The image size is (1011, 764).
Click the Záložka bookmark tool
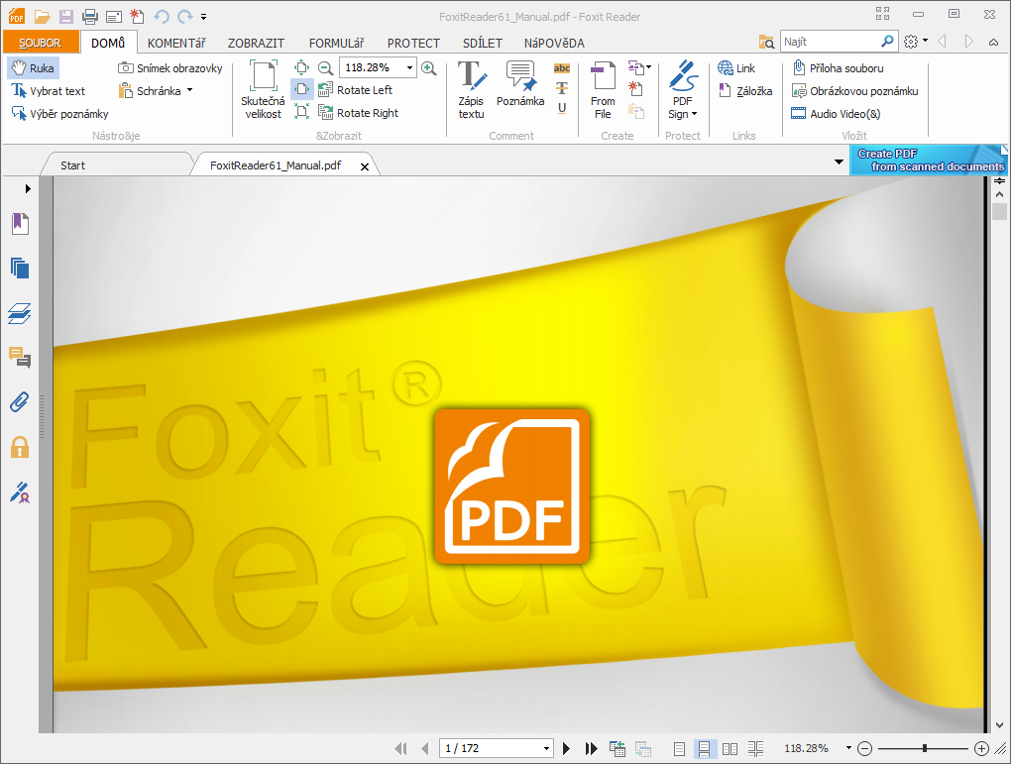pyautogui.click(x=745, y=91)
